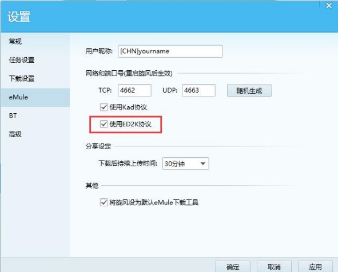Toggle the 使用Kad协议 checkbox
338x272 pixels.
[104, 107]
